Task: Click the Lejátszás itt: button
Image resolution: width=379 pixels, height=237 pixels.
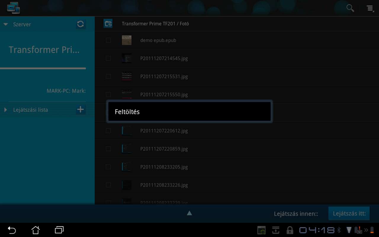Action: coord(349,213)
